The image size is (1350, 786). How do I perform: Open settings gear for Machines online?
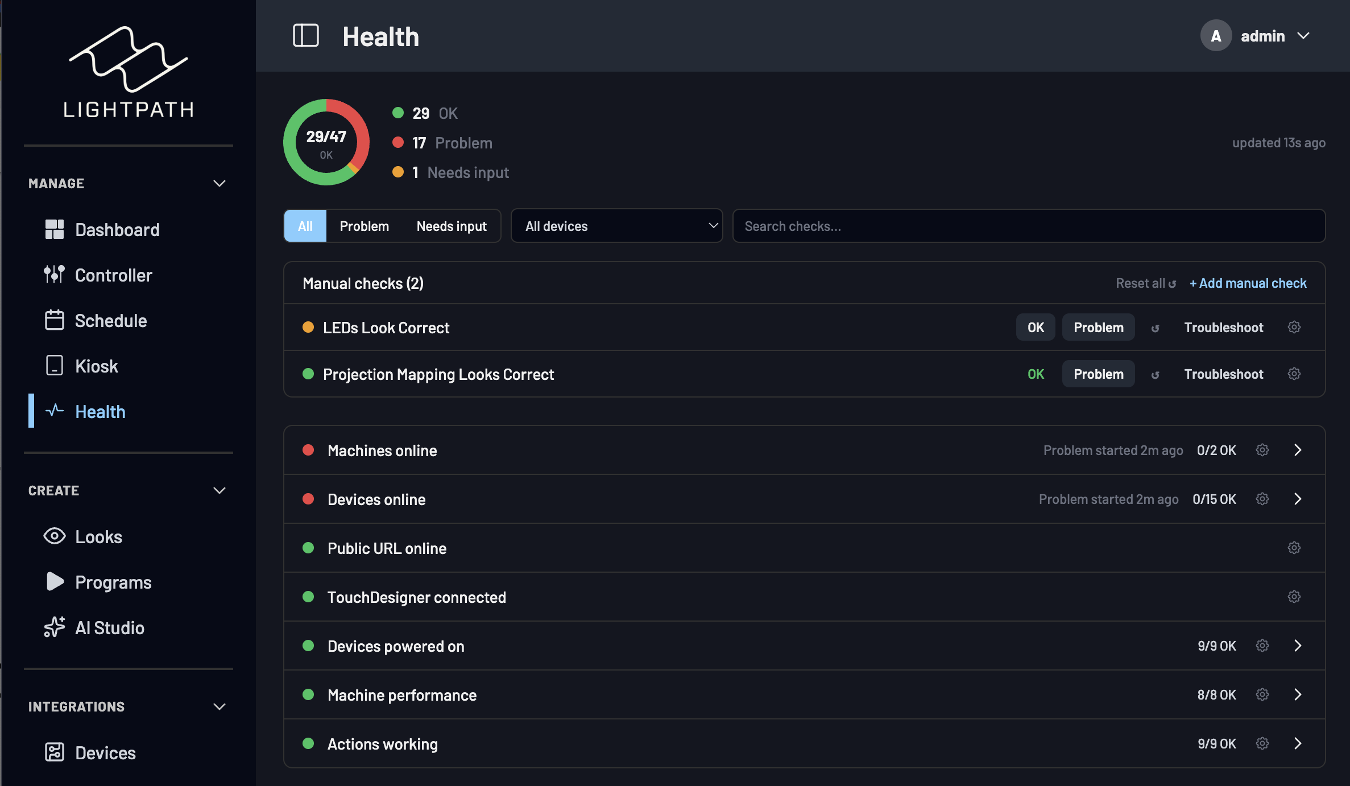[1262, 450]
